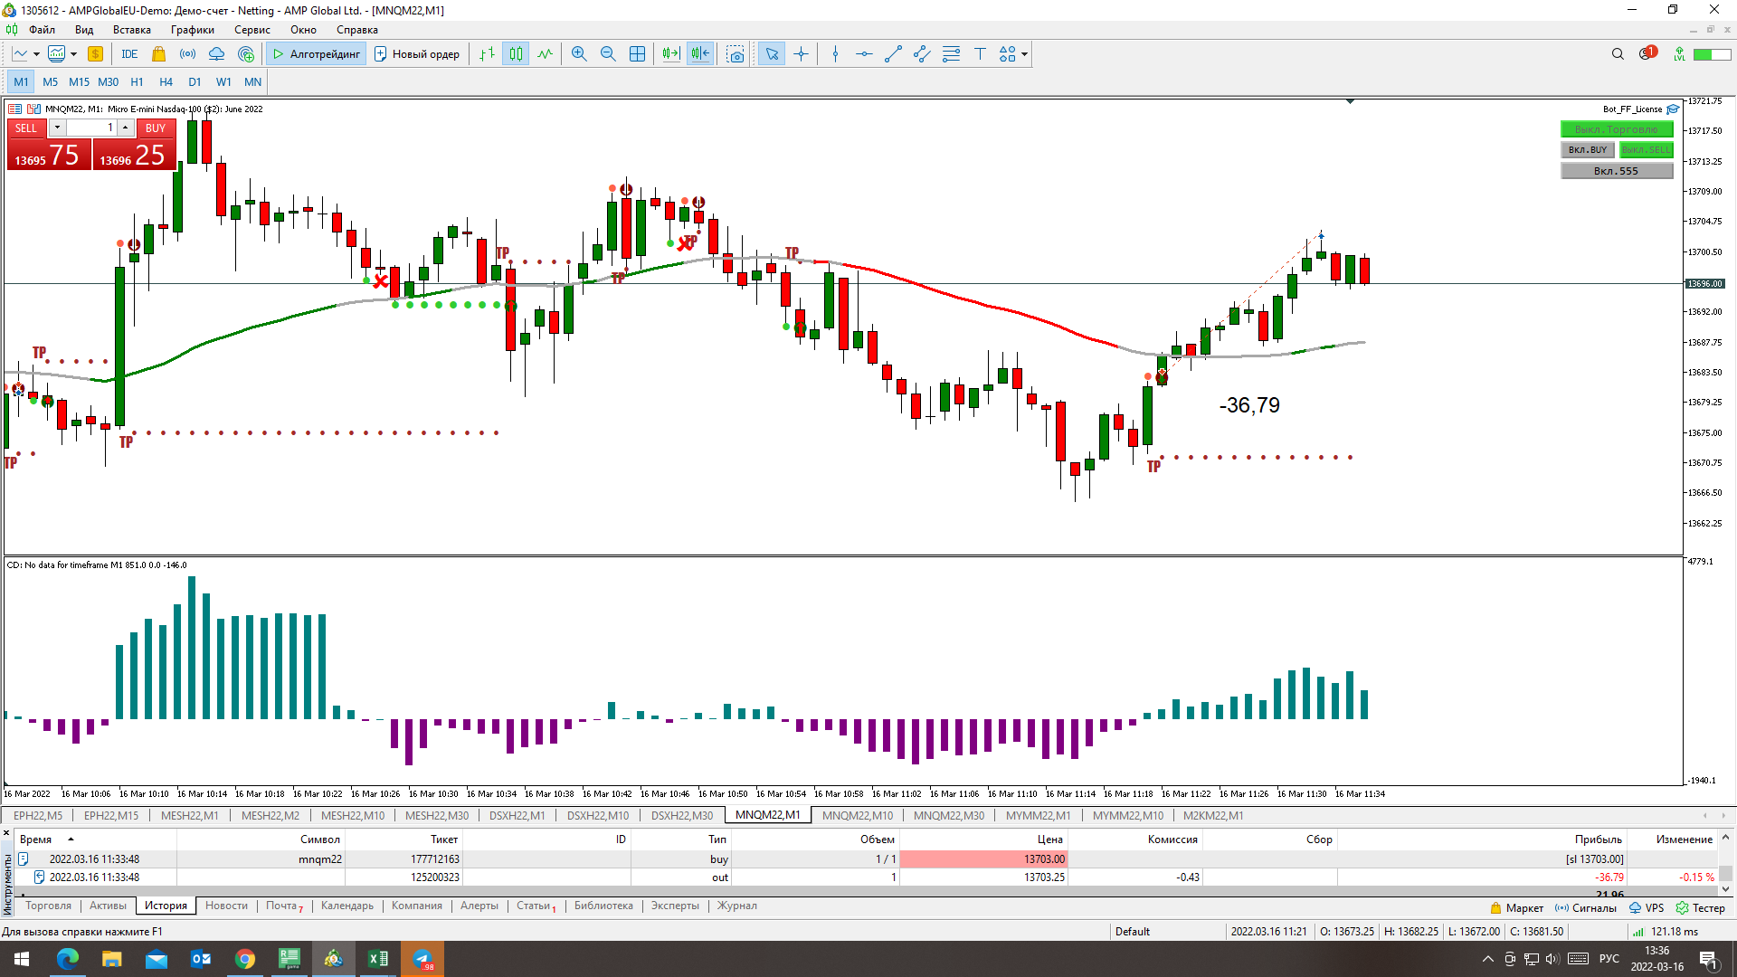Image resolution: width=1737 pixels, height=977 pixels.
Task: Open the volume dropdown in the one-click panel
Action: 57,128
